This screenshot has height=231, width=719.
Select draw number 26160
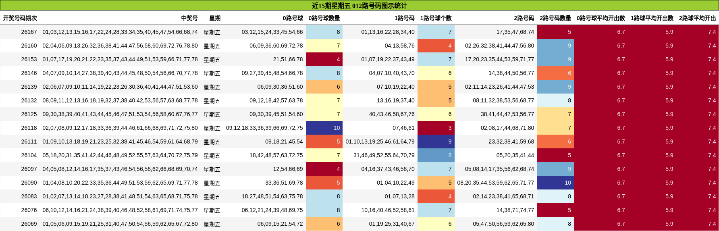pos(29,46)
